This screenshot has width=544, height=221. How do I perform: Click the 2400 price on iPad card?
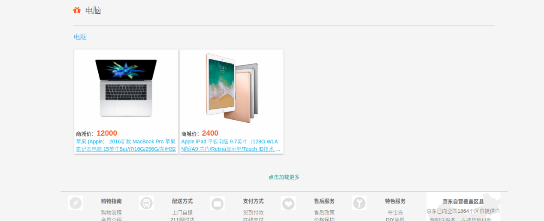pos(210,133)
